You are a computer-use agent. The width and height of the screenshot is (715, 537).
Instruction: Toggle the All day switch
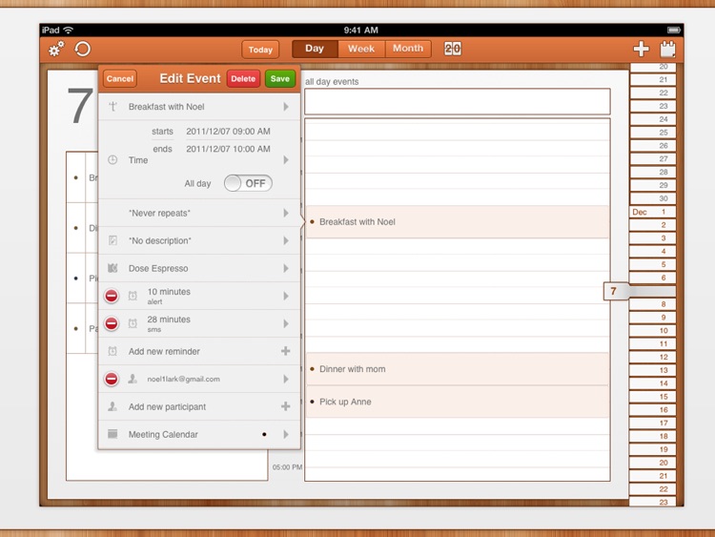point(248,183)
